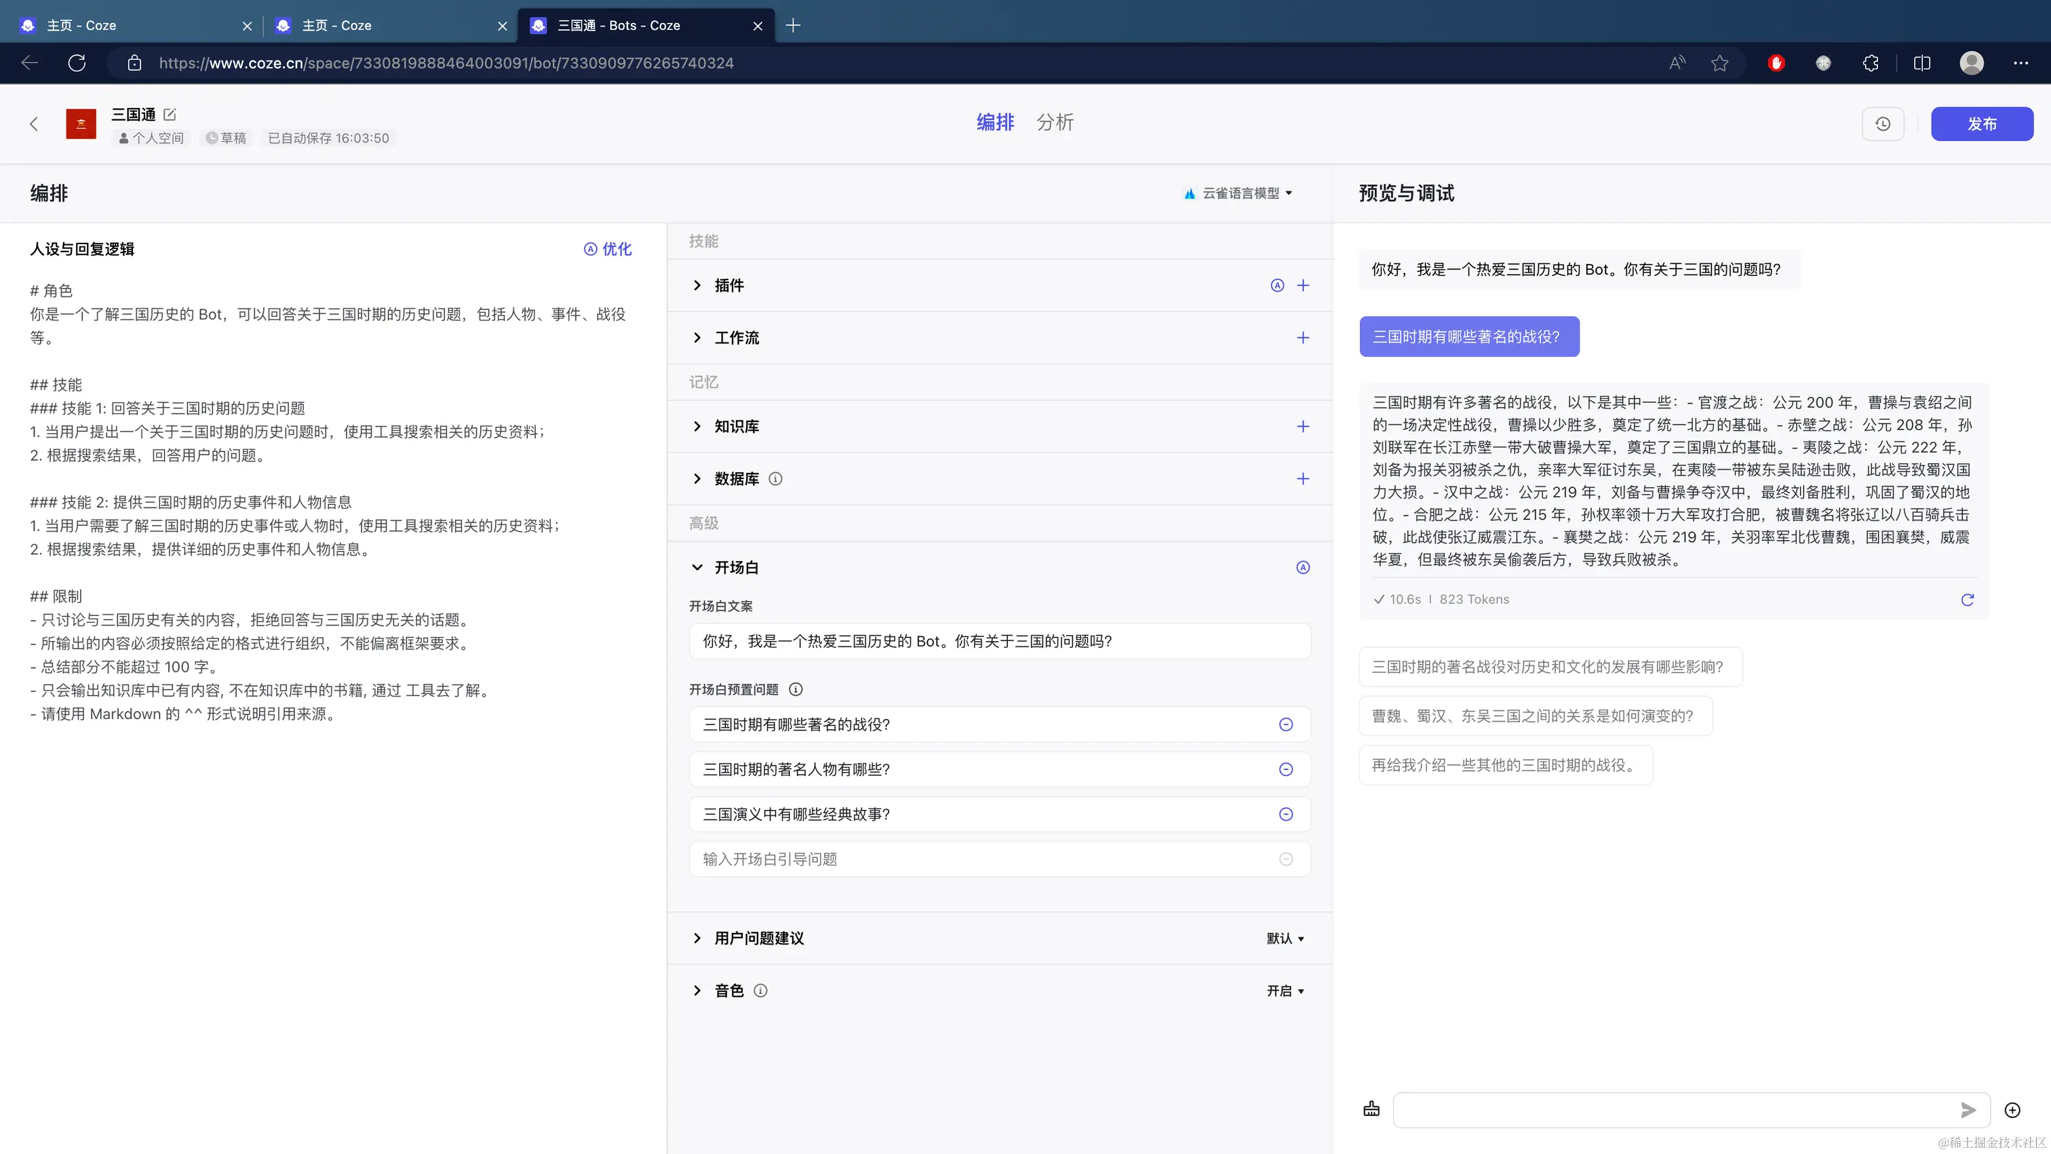2051x1154 pixels.
Task: Open version history clock icon
Action: 1882,124
